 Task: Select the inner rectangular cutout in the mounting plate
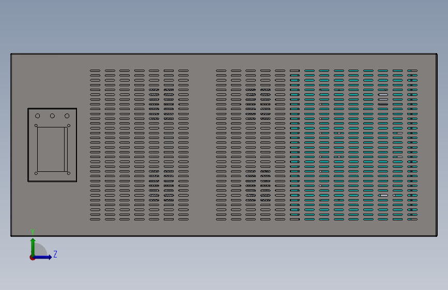pyautogui.click(x=52, y=149)
